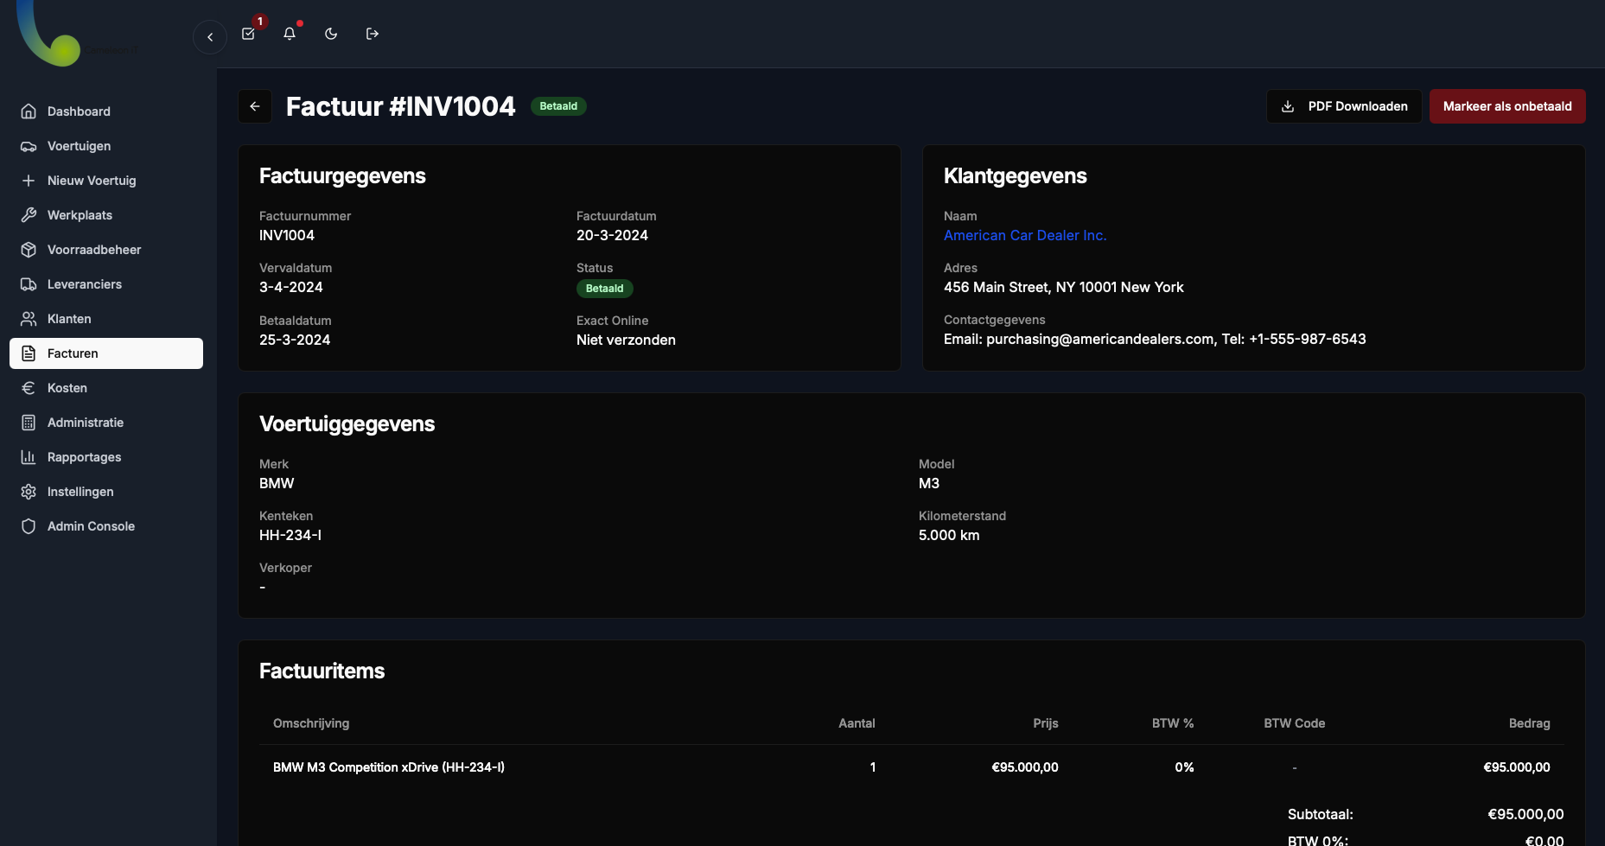1605x846 pixels.
Task: Click the box icon for Voorraadbeheer
Action: point(29,250)
